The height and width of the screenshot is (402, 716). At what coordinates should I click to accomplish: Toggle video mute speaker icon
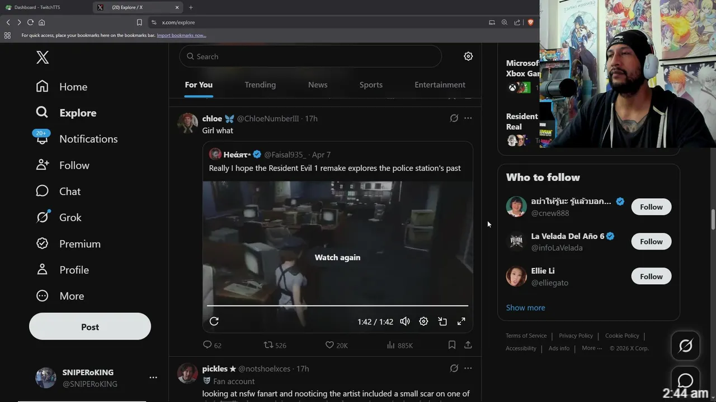405,321
